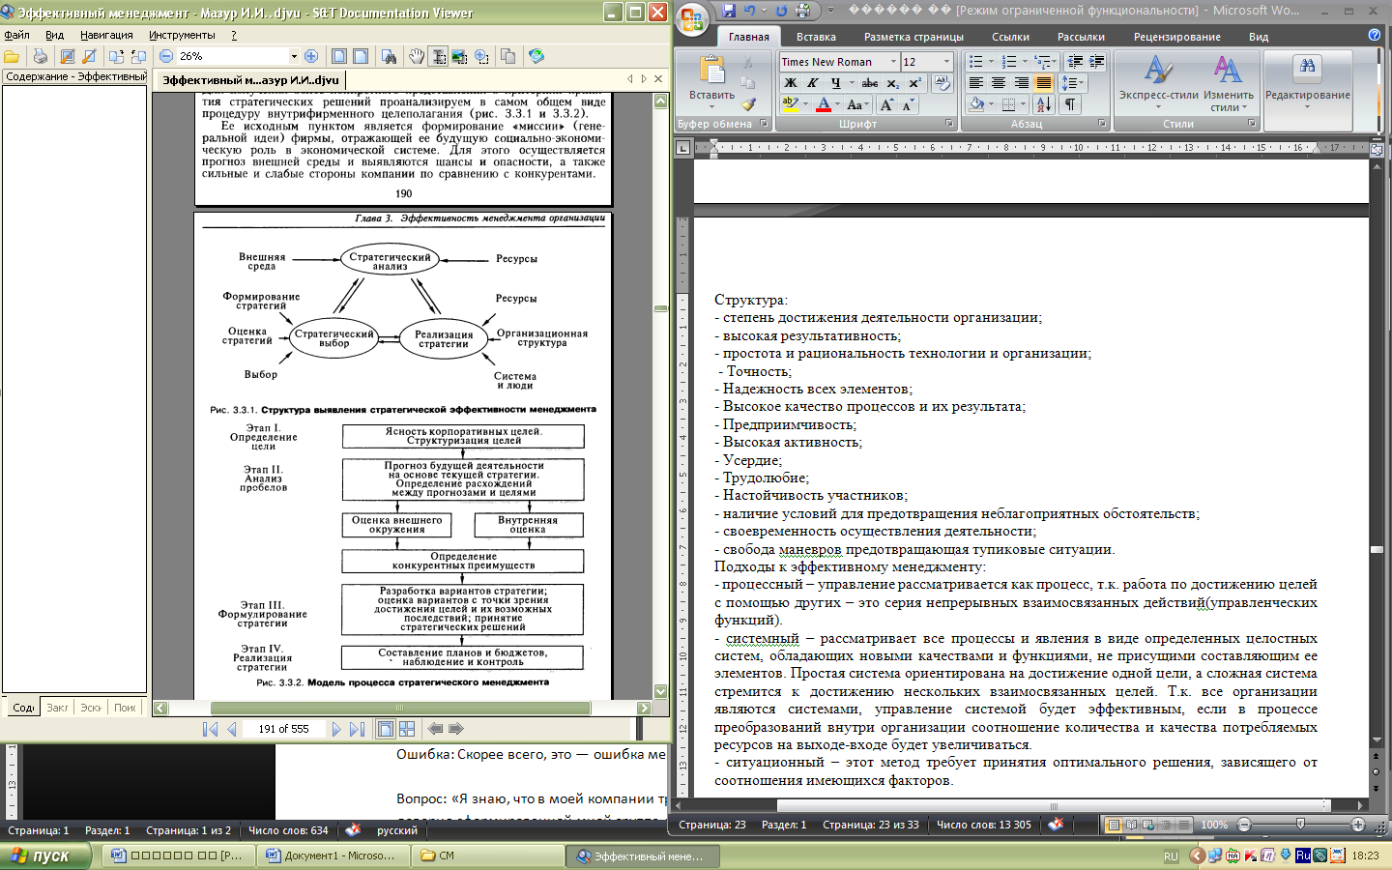The width and height of the screenshot is (1392, 870).
Task: Open the Файл menu in viewer
Action: (16, 35)
